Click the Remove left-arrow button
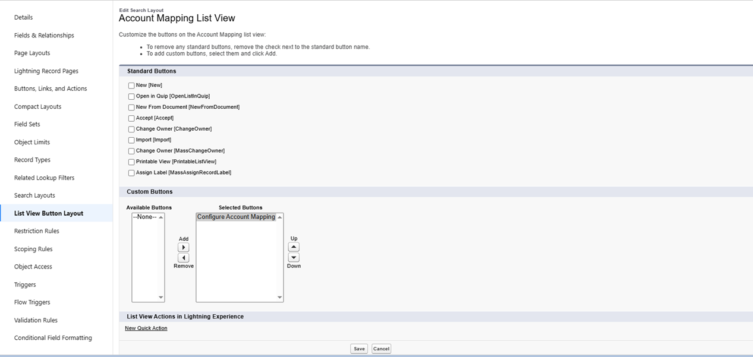The width and height of the screenshot is (753, 357). coord(184,258)
